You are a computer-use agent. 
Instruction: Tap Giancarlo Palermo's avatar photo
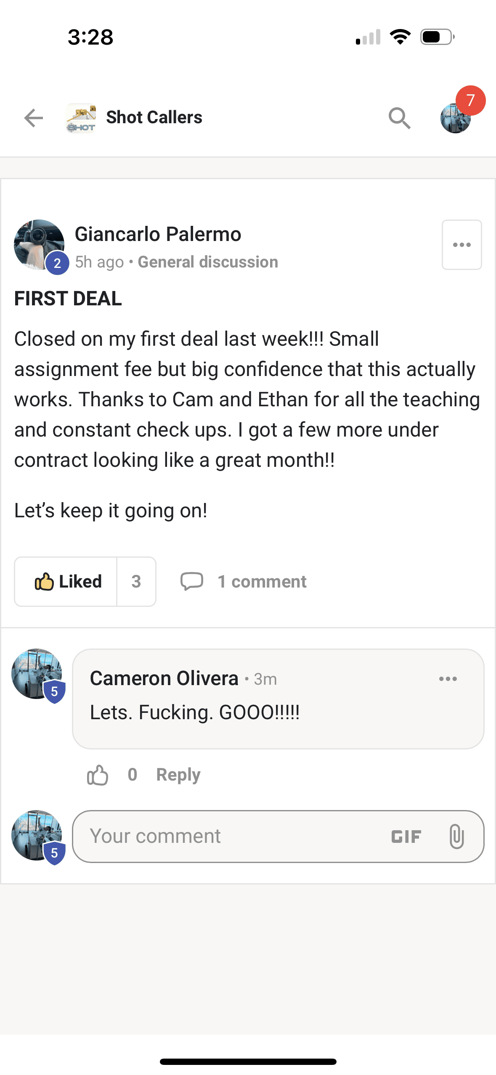(x=39, y=245)
